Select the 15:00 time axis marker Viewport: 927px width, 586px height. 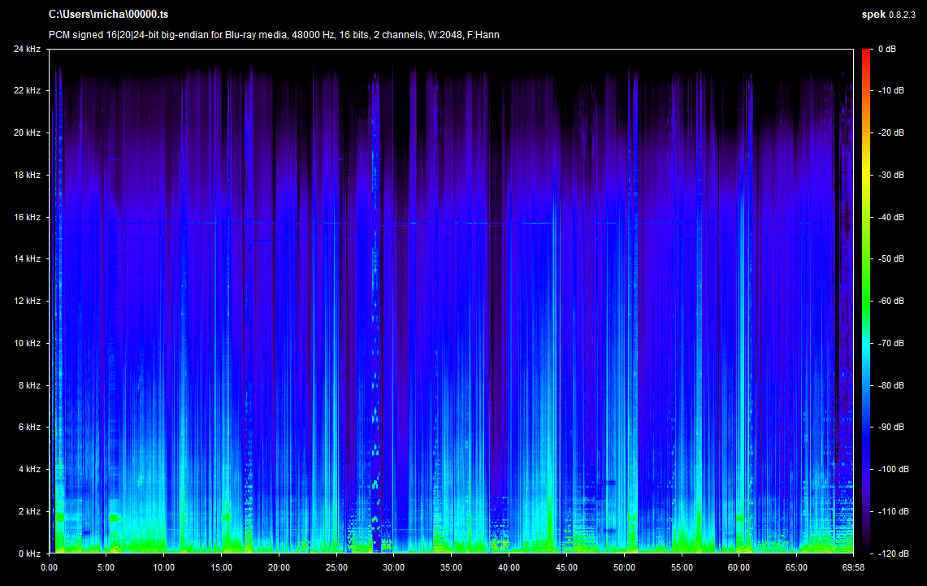click(221, 567)
